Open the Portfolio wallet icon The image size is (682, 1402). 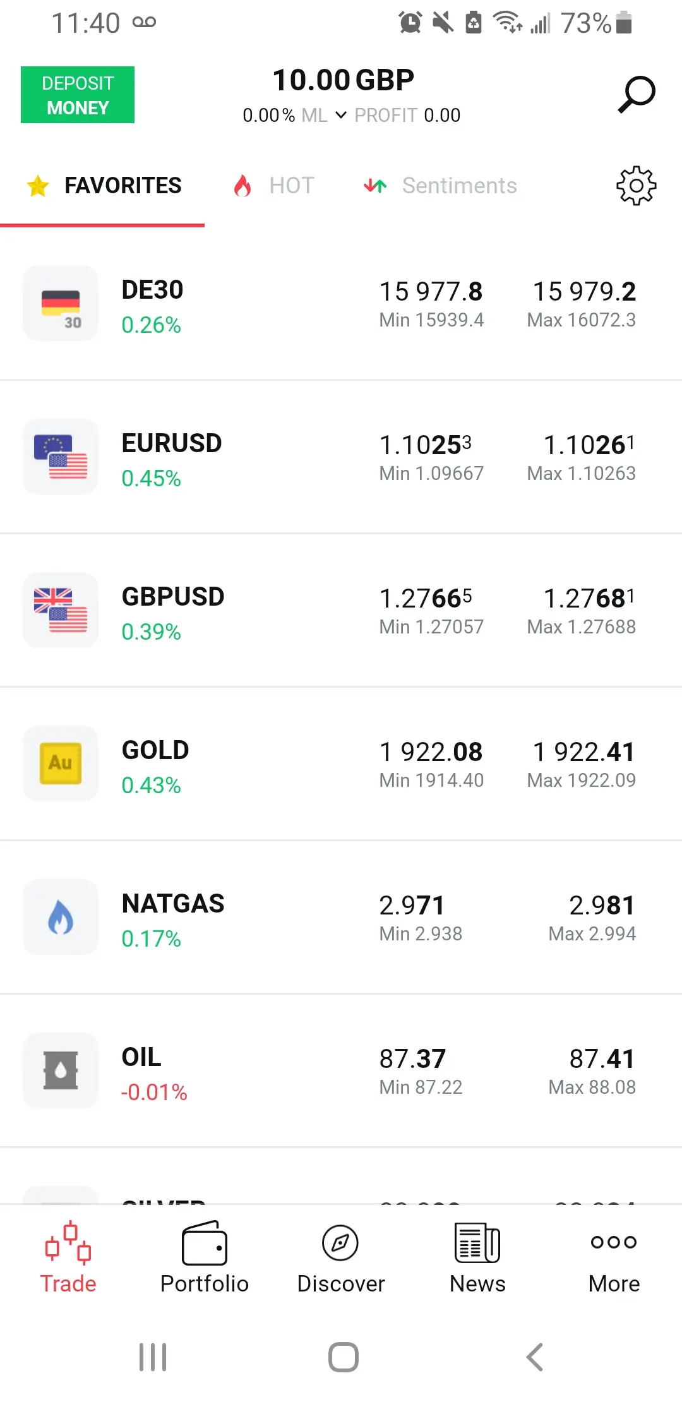[205, 1243]
